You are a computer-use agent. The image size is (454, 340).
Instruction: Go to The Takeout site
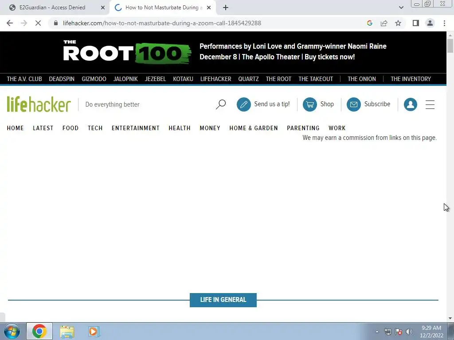tap(316, 79)
